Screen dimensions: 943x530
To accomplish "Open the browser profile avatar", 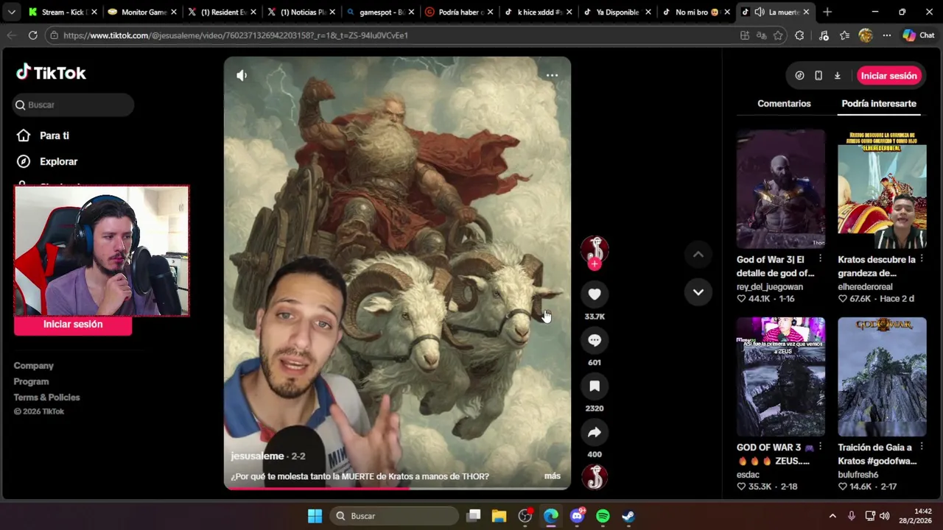I will click(866, 35).
